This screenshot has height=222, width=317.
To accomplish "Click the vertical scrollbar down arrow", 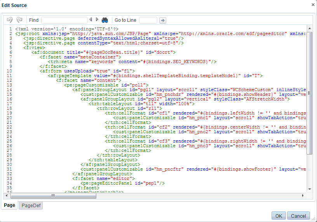I will tap(310, 189).
